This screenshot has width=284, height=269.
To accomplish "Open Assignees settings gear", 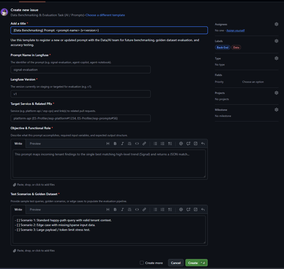I will [x=277, y=24].
